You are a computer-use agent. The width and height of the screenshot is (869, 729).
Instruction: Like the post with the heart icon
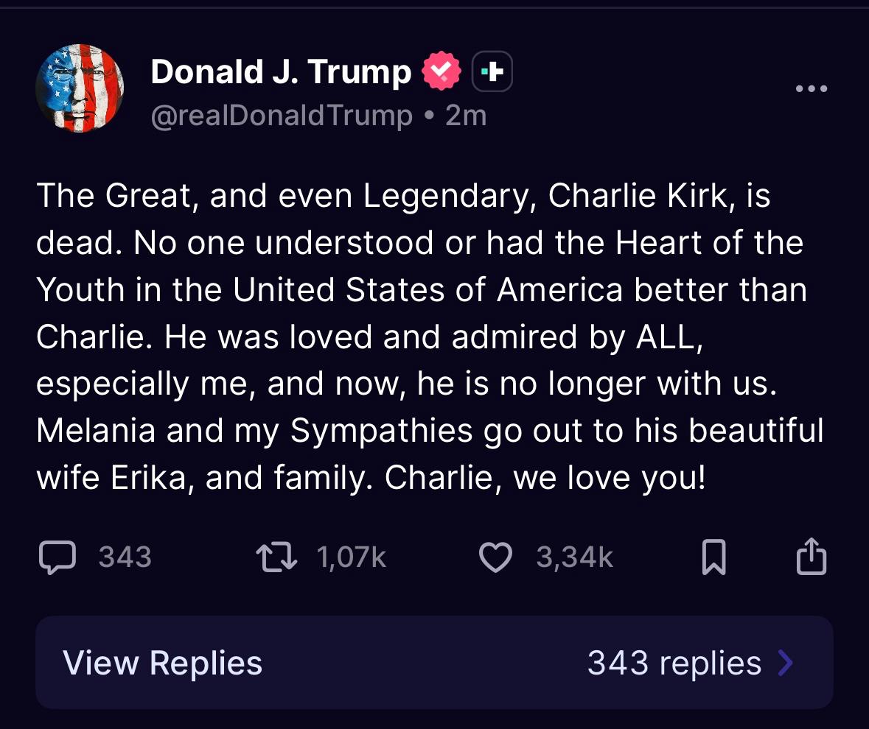click(495, 557)
